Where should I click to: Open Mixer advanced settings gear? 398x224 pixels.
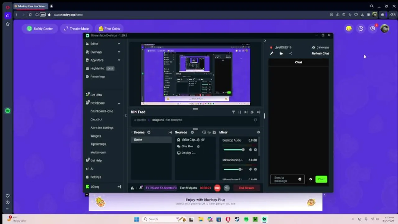pyautogui.click(x=258, y=133)
